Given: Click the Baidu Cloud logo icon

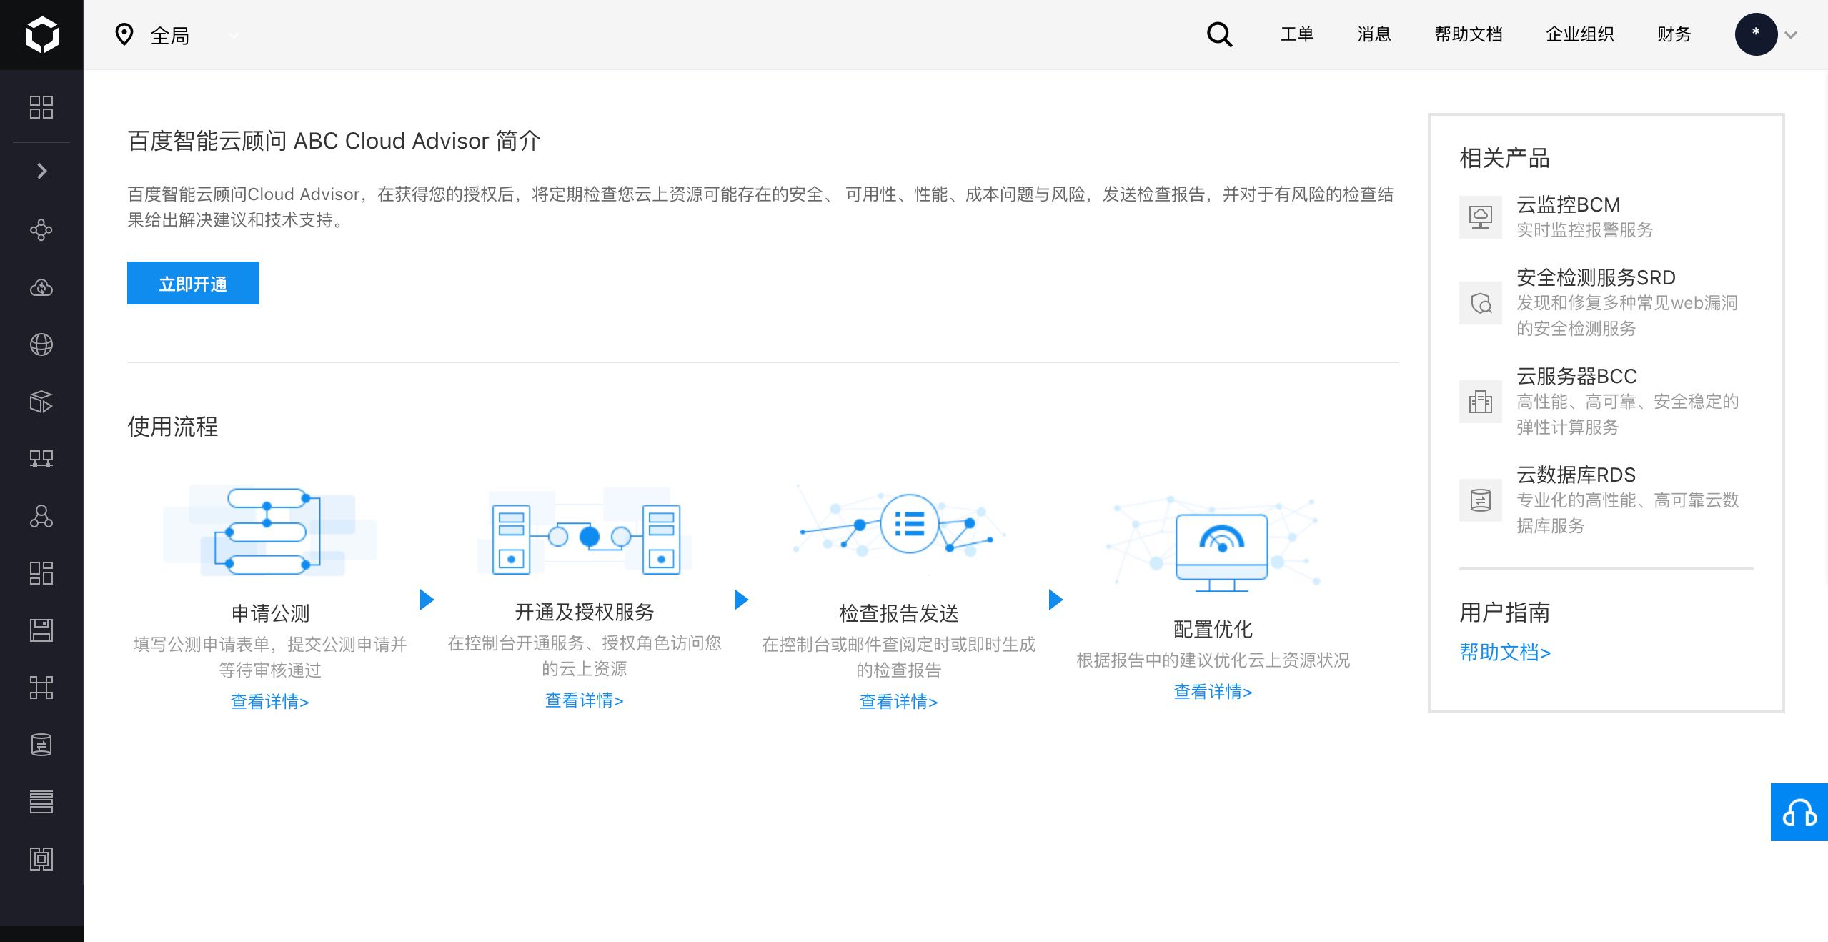Looking at the screenshot, I should 41,34.
